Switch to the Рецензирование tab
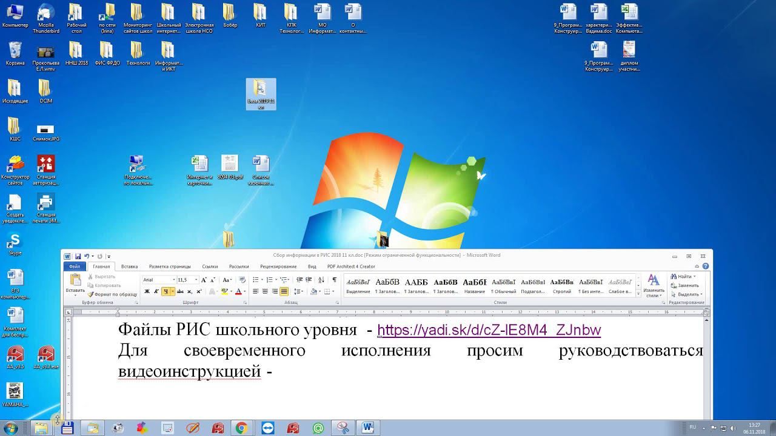Viewport: 776px width, 436px height. (278, 266)
